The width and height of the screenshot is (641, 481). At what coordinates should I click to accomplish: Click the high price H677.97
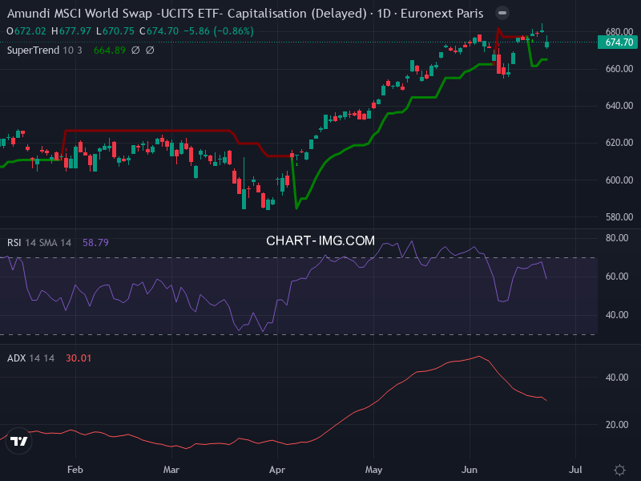click(x=71, y=31)
